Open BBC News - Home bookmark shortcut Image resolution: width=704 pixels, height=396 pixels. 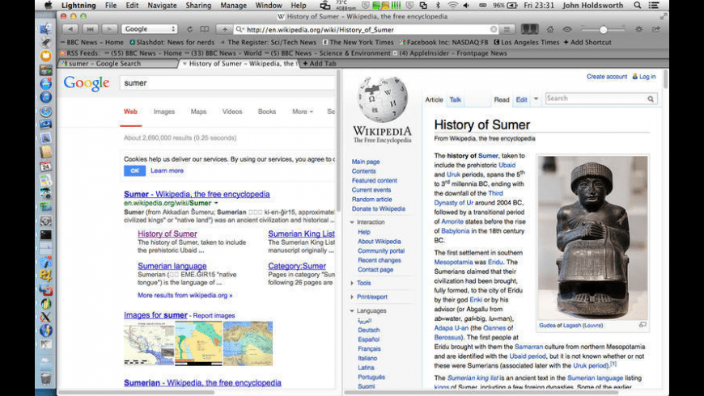click(91, 42)
